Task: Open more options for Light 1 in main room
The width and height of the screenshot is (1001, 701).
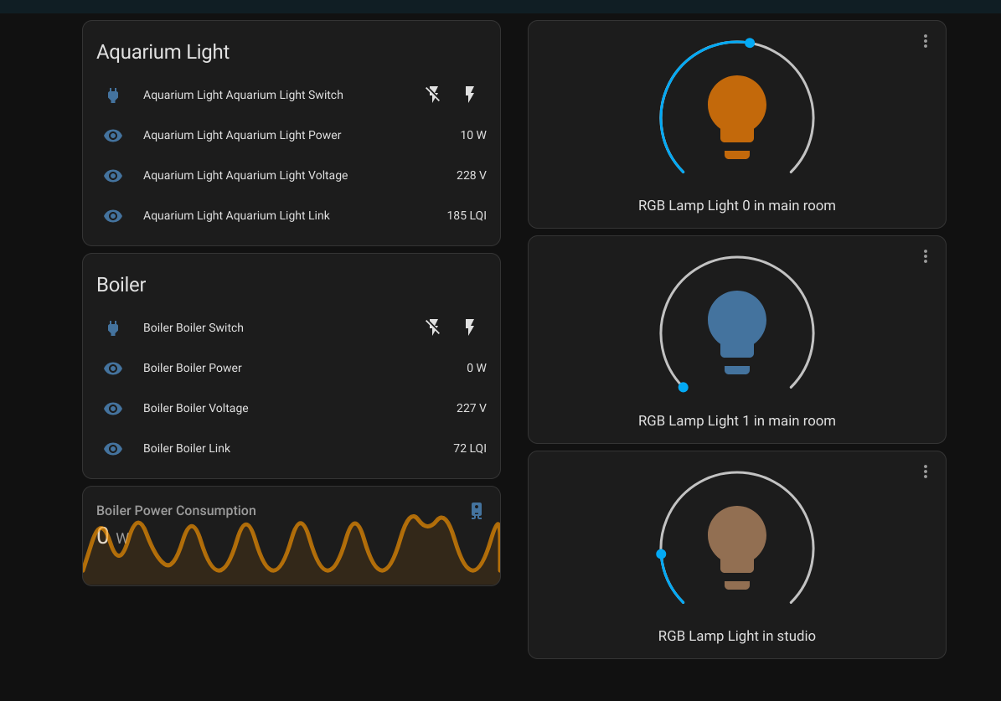Action: [x=925, y=256]
